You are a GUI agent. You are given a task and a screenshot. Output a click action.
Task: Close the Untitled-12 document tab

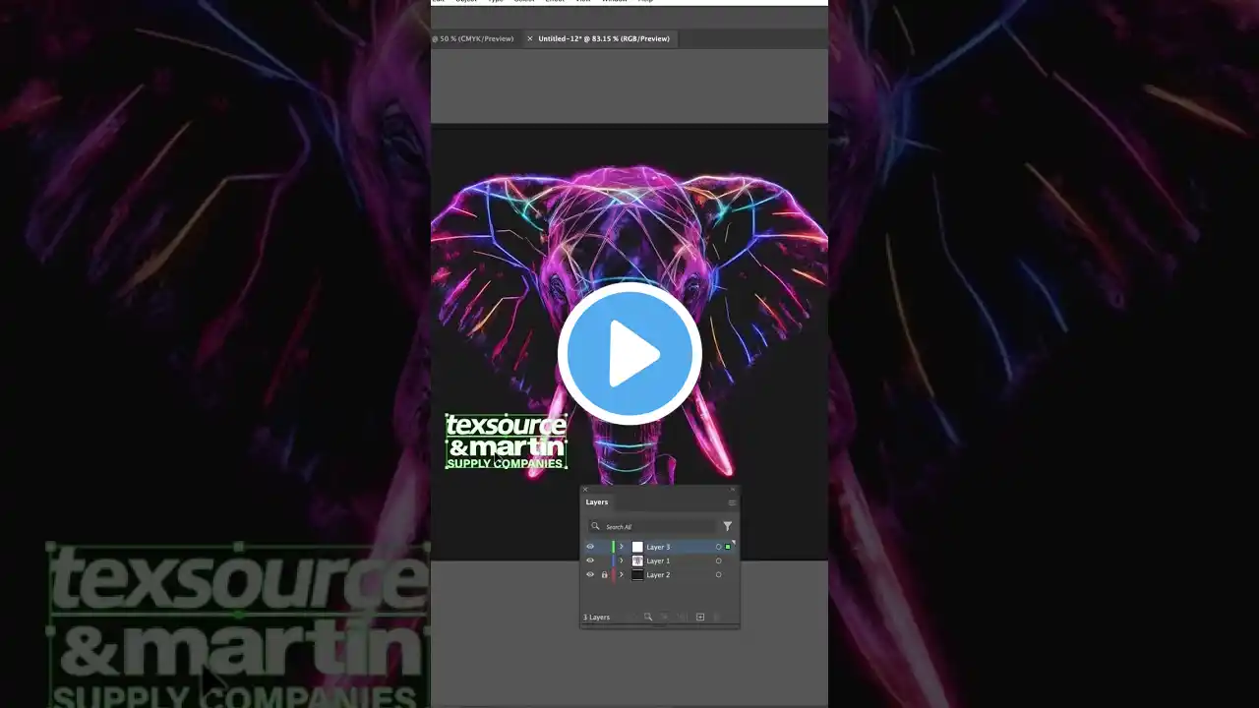(x=530, y=38)
